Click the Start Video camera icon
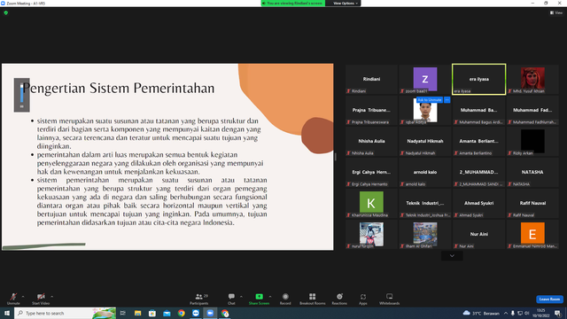Image resolution: width=567 pixels, height=319 pixels. [x=41, y=297]
